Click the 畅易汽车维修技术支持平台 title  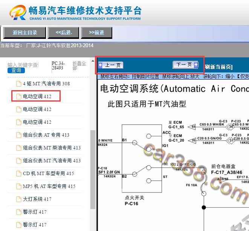(85, 11)
